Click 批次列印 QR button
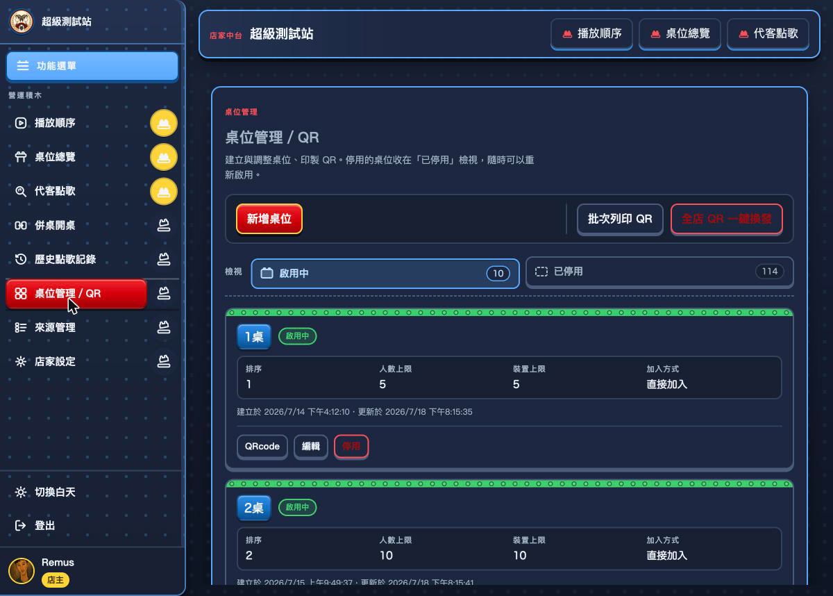This screenshot has width=833, height=596. [x=620, y=219]
